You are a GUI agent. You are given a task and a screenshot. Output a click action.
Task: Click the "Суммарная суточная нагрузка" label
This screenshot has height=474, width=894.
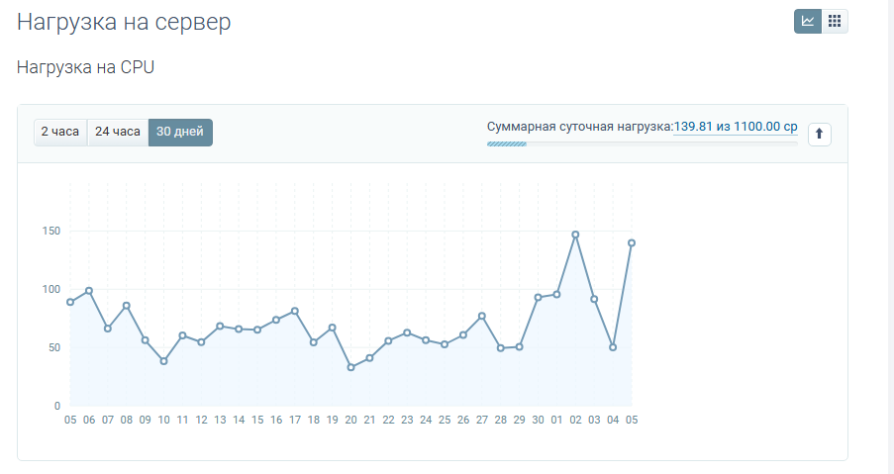click(579, 127)
